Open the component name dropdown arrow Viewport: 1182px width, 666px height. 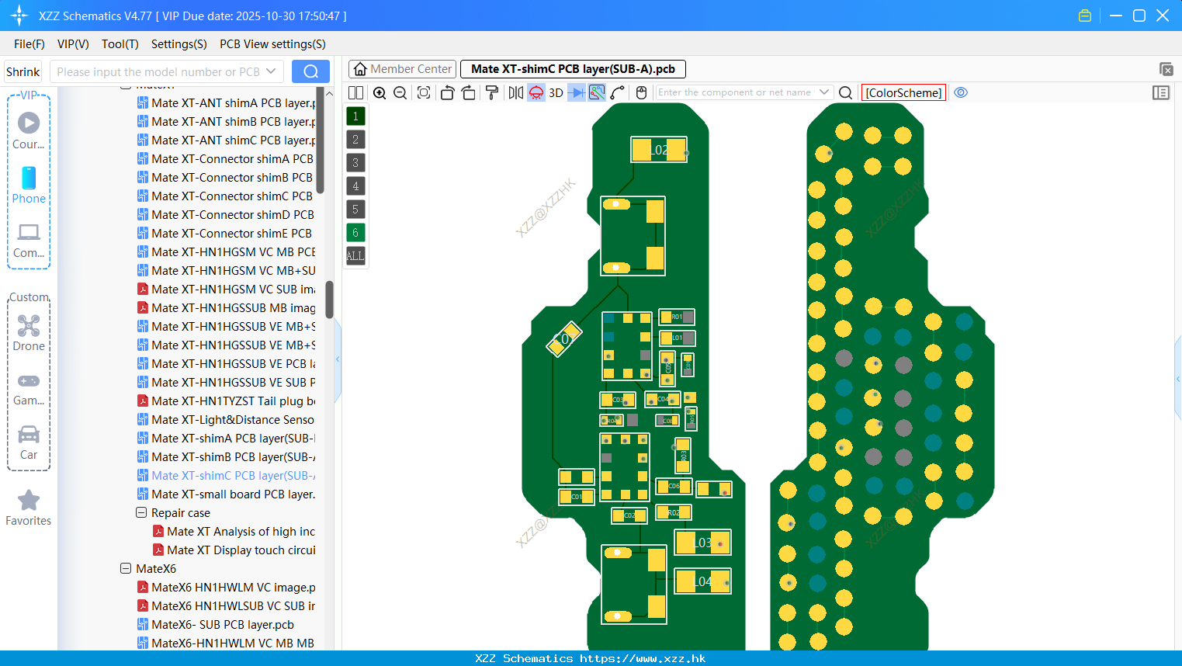point(824,92)
